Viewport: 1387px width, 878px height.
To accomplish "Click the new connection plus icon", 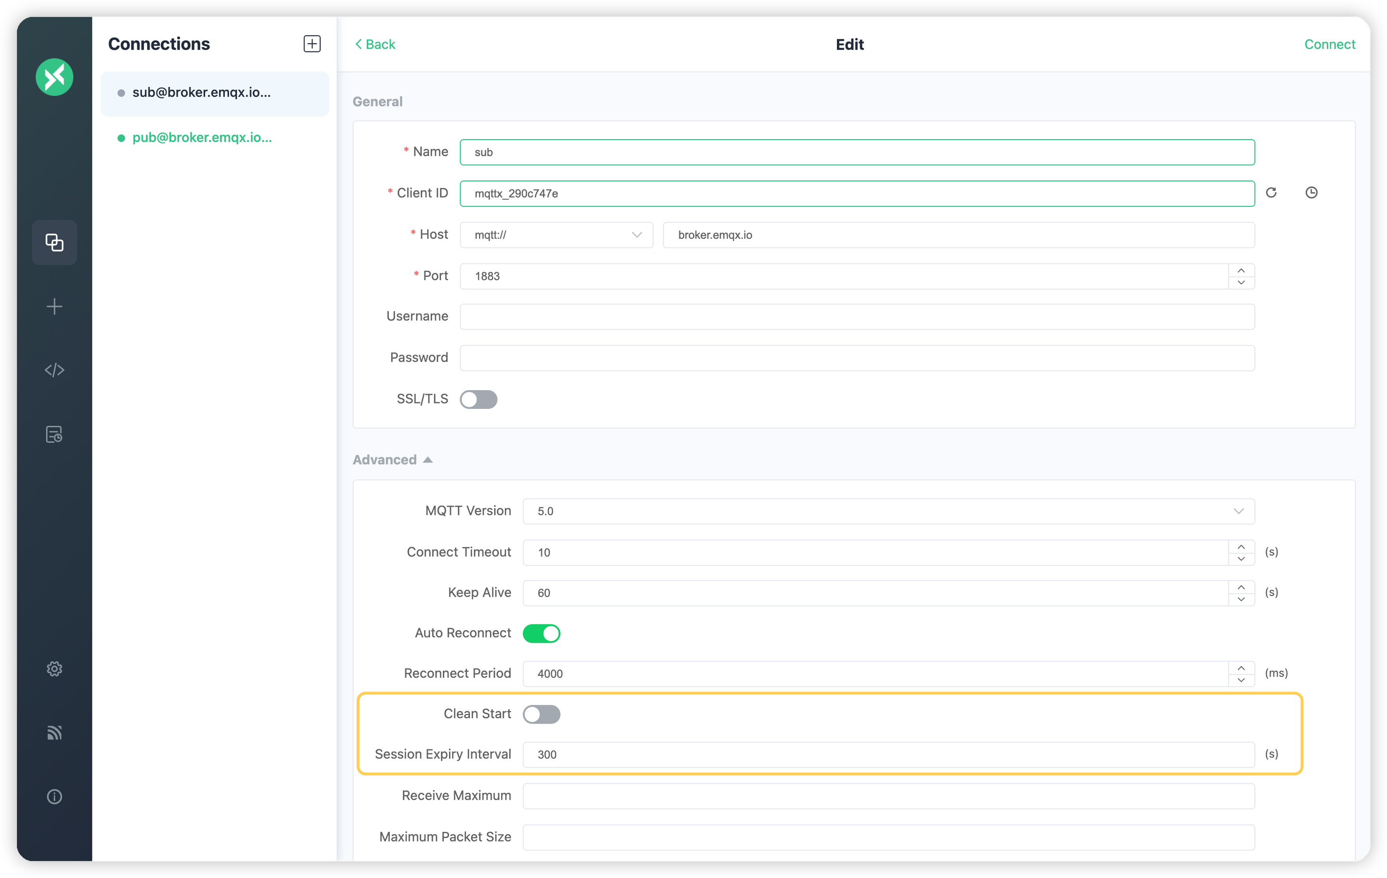I will [x=310, y=43].
